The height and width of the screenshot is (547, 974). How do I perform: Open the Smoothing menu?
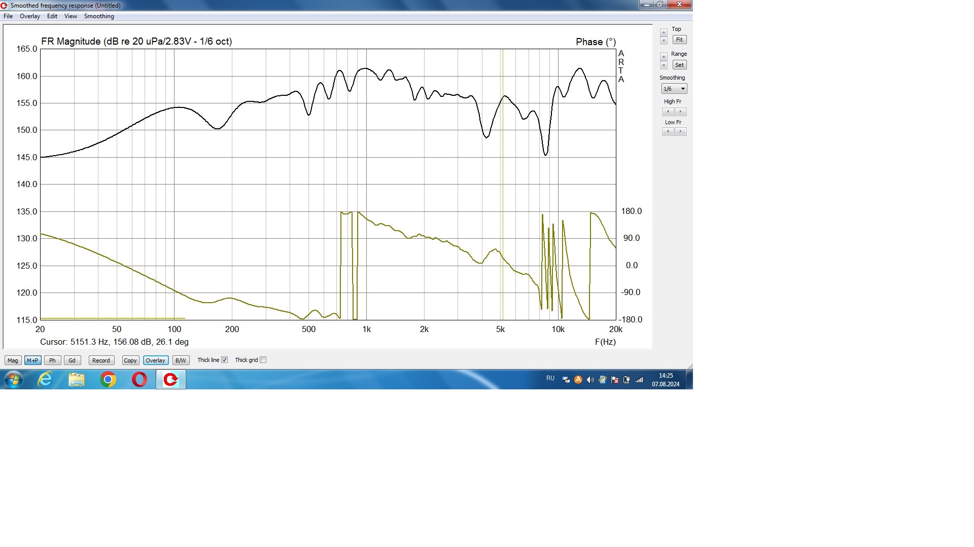(99, 16)
